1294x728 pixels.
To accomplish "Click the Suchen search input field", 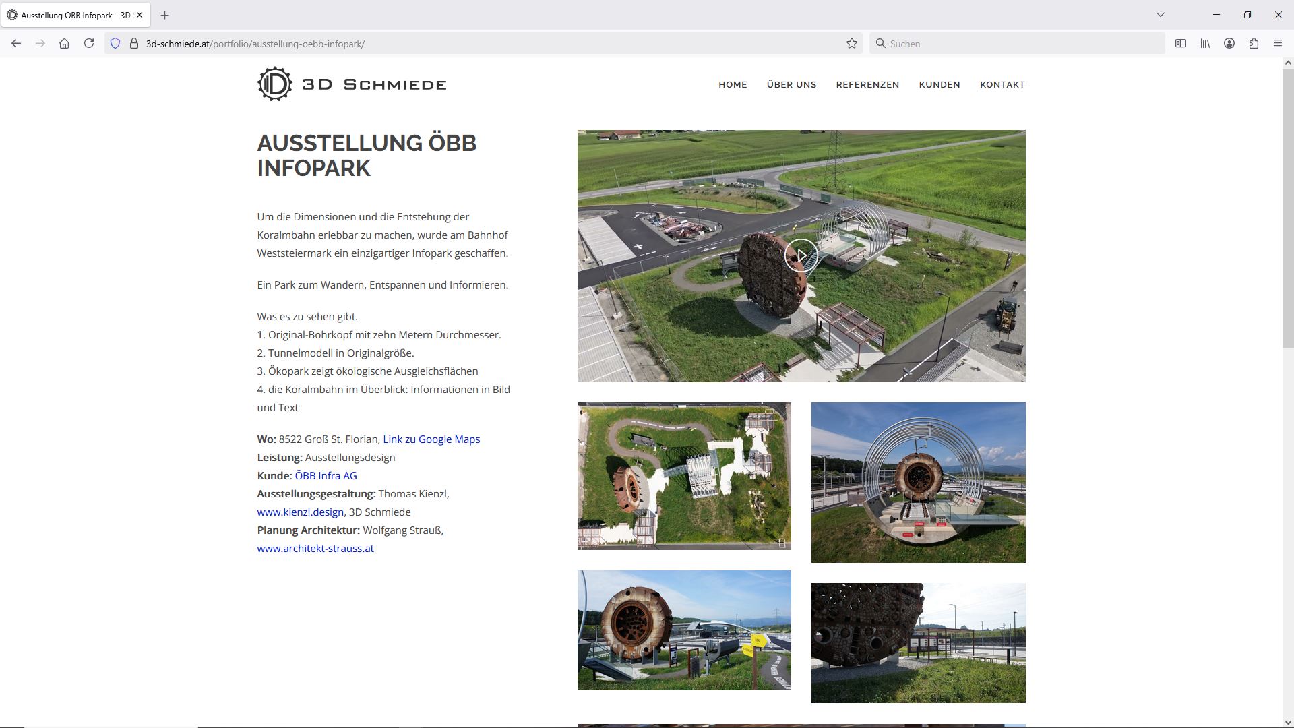I will pyautogui.click(x=1018, y=43).
